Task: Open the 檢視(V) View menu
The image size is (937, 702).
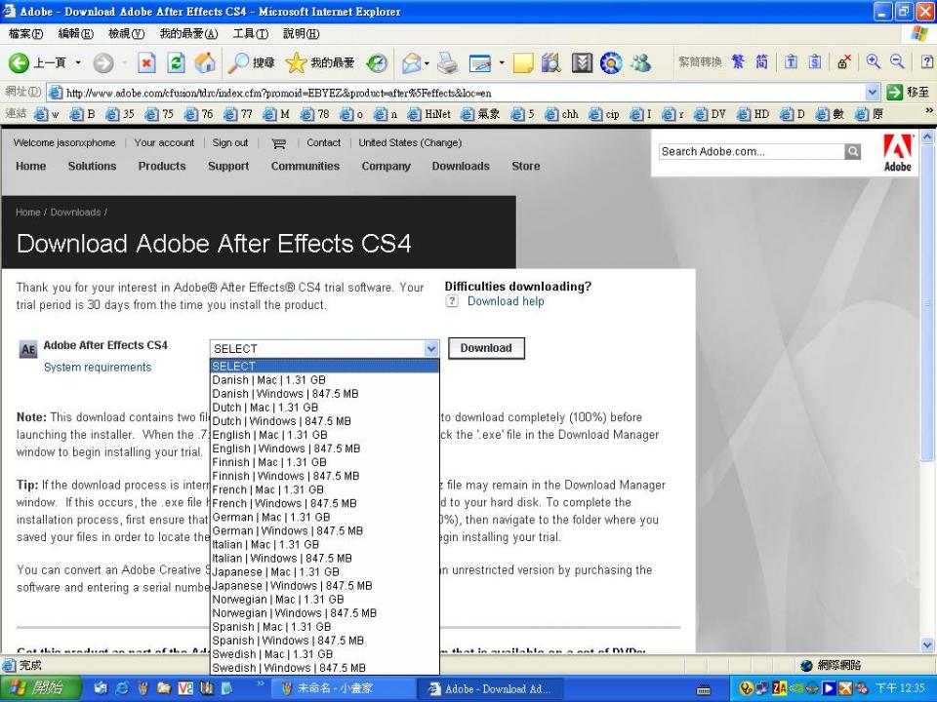Action: click(126, 34)
